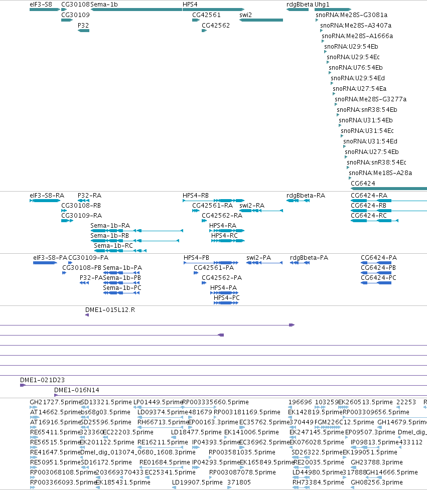Select the Sema-1b-RA transcript label
This screenshot has height=490, width=427.
pyautogui.click(x=110, y=226)
